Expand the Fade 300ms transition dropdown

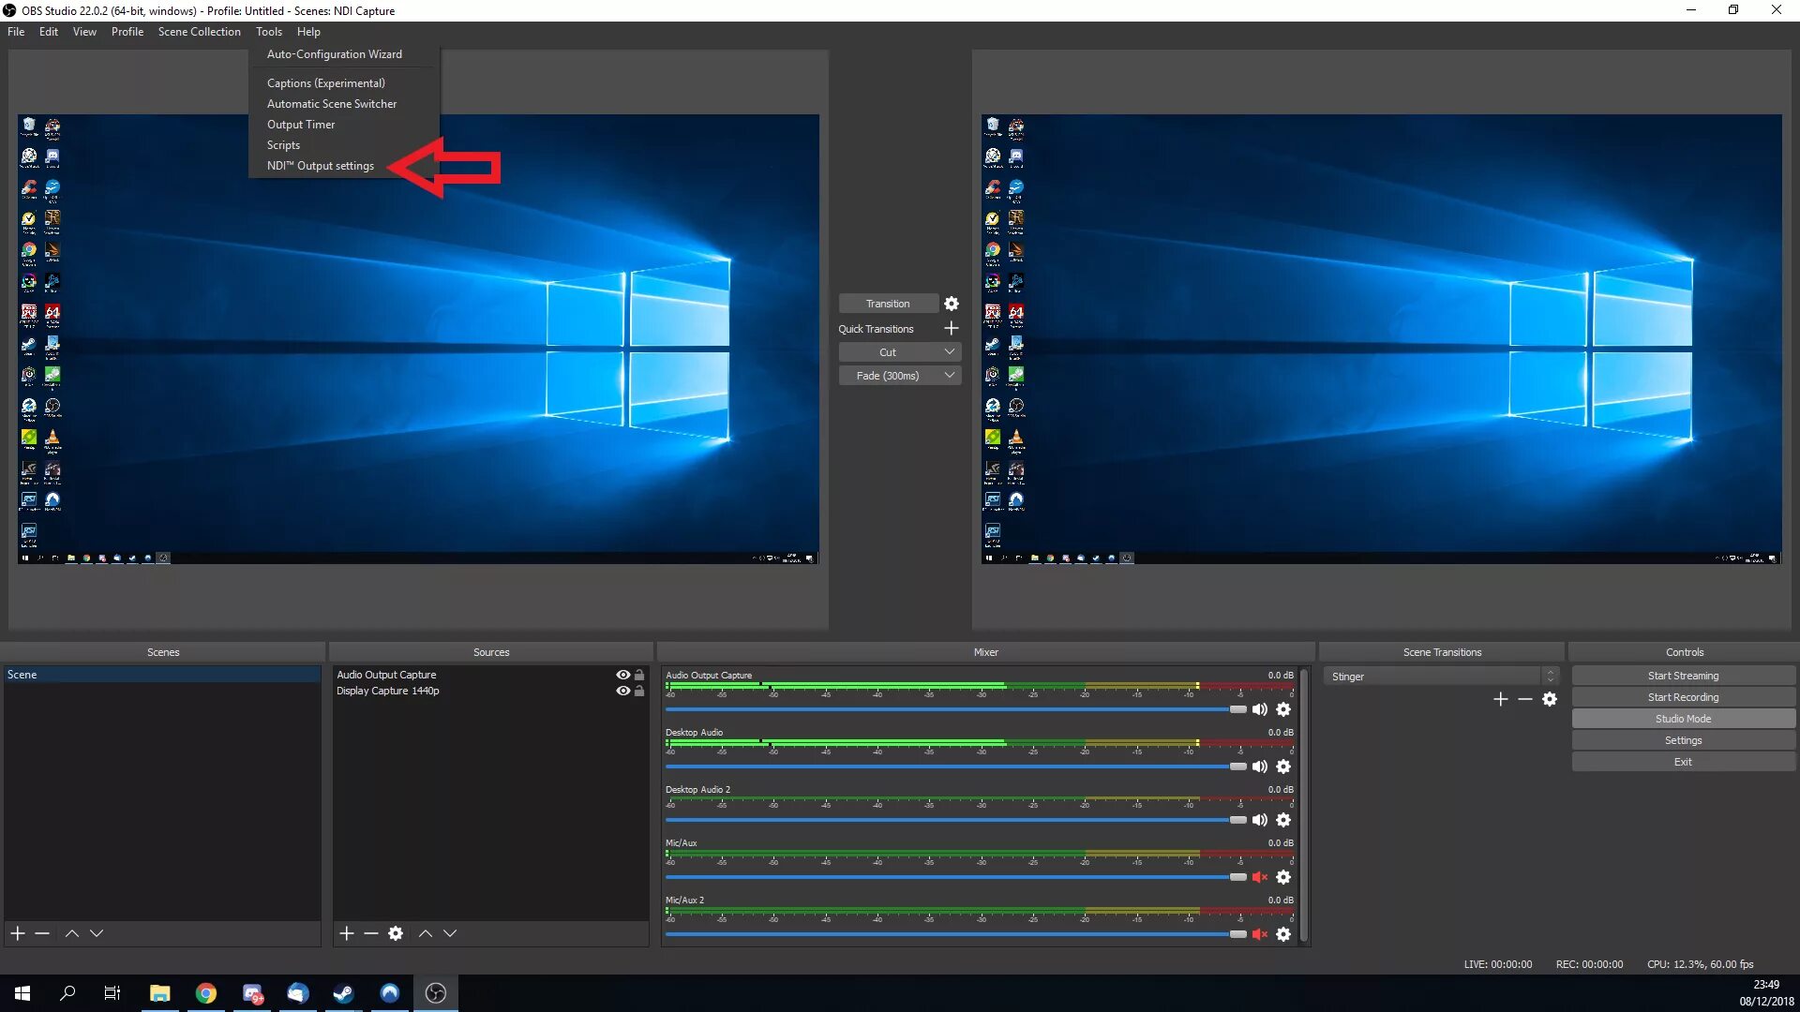[951, 376]
